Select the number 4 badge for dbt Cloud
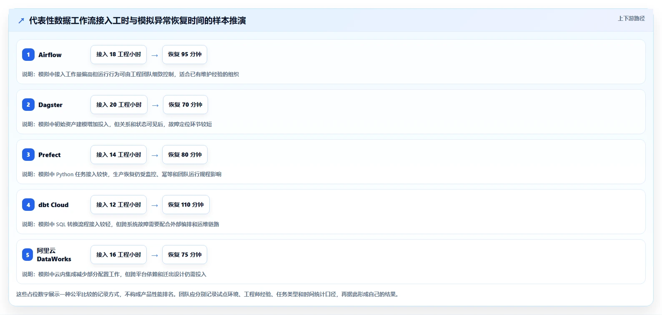The width and height of the screenshot is (662, 315). pos(28,205)
